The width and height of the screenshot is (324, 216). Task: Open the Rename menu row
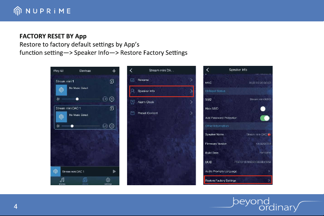point(161,80)
